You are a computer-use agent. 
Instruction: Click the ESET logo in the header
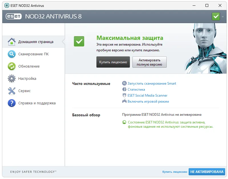point(14,17)
